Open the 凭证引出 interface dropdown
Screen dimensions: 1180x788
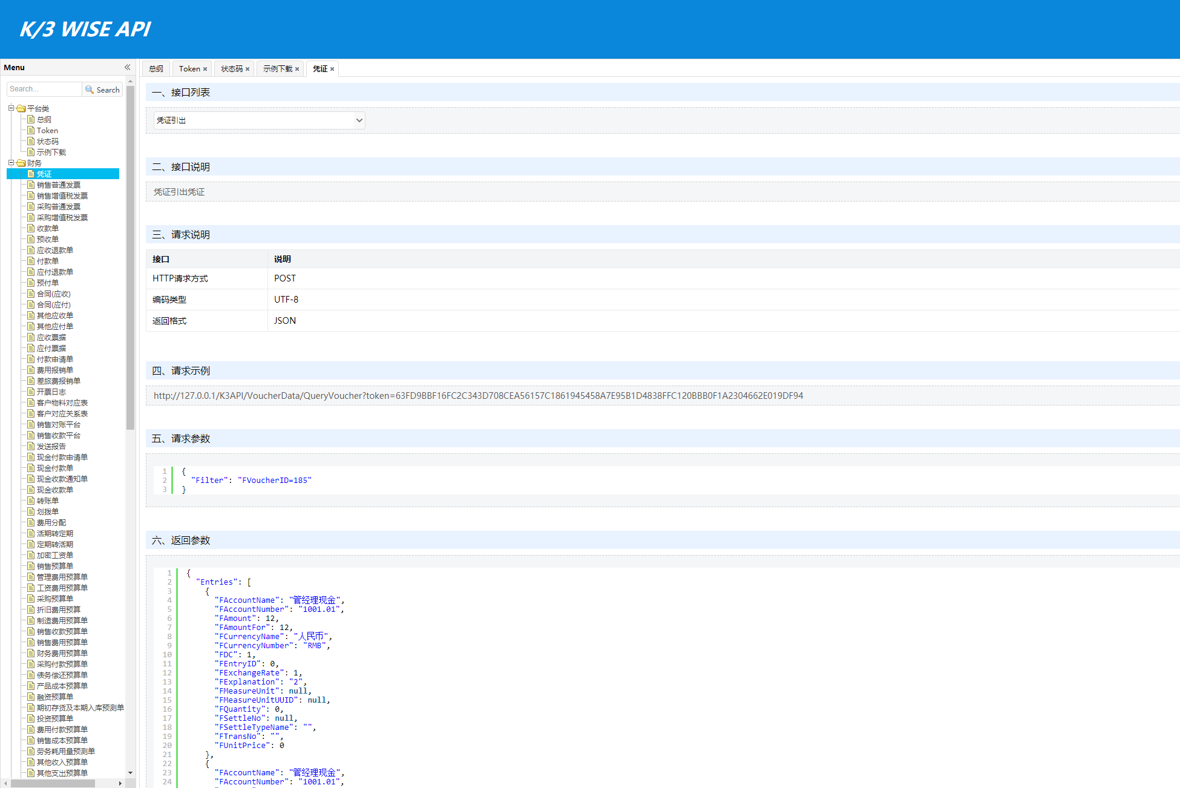tap(258, 120)
